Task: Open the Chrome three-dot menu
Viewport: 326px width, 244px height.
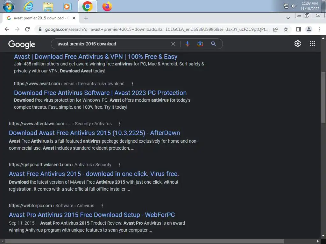Action: (x=319, y=29)
